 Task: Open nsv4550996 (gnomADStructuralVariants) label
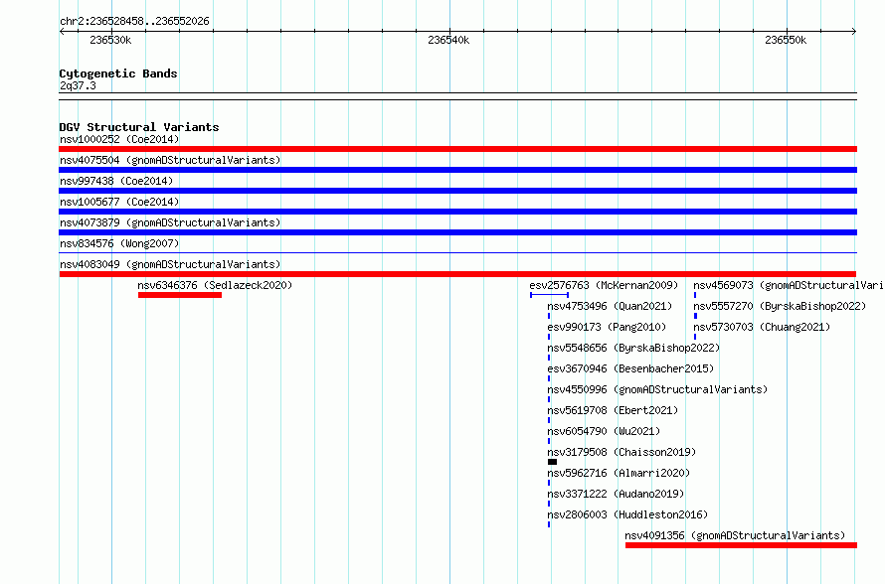pos(657,389)
